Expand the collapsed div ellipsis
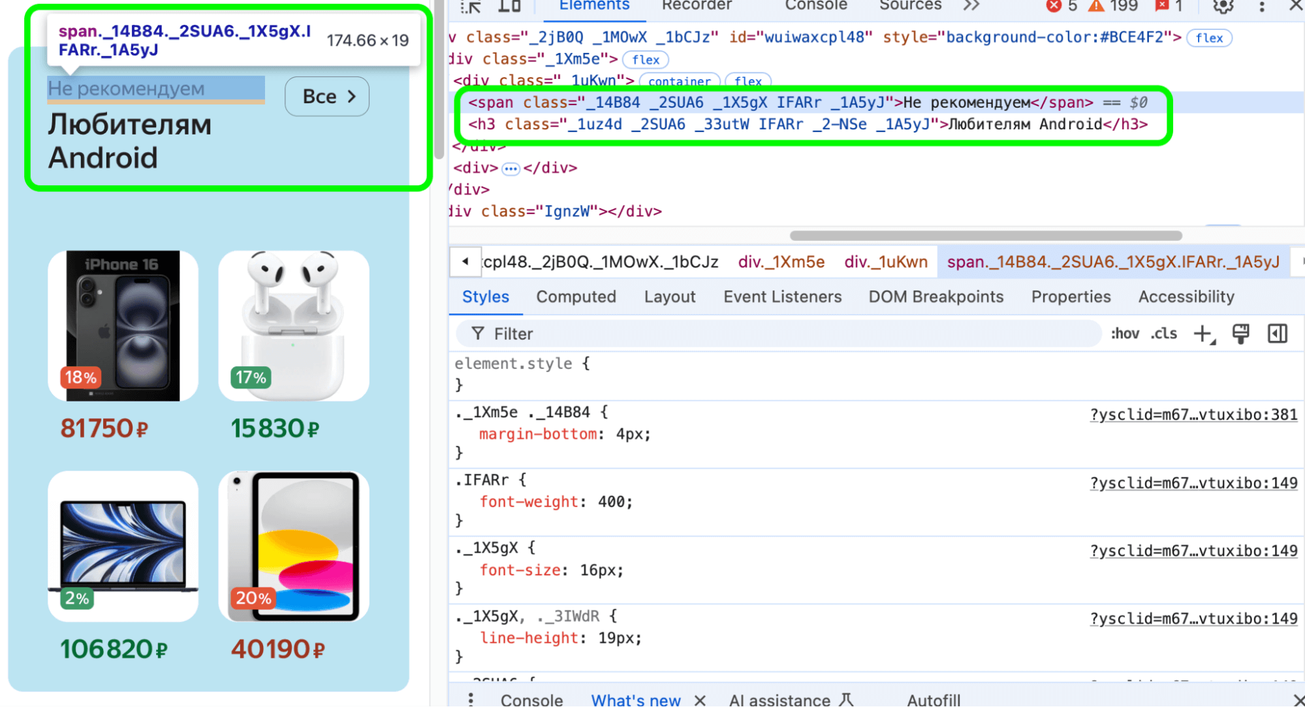The height and width of the screenshot is (707, 1305). [x=511, y=169]
